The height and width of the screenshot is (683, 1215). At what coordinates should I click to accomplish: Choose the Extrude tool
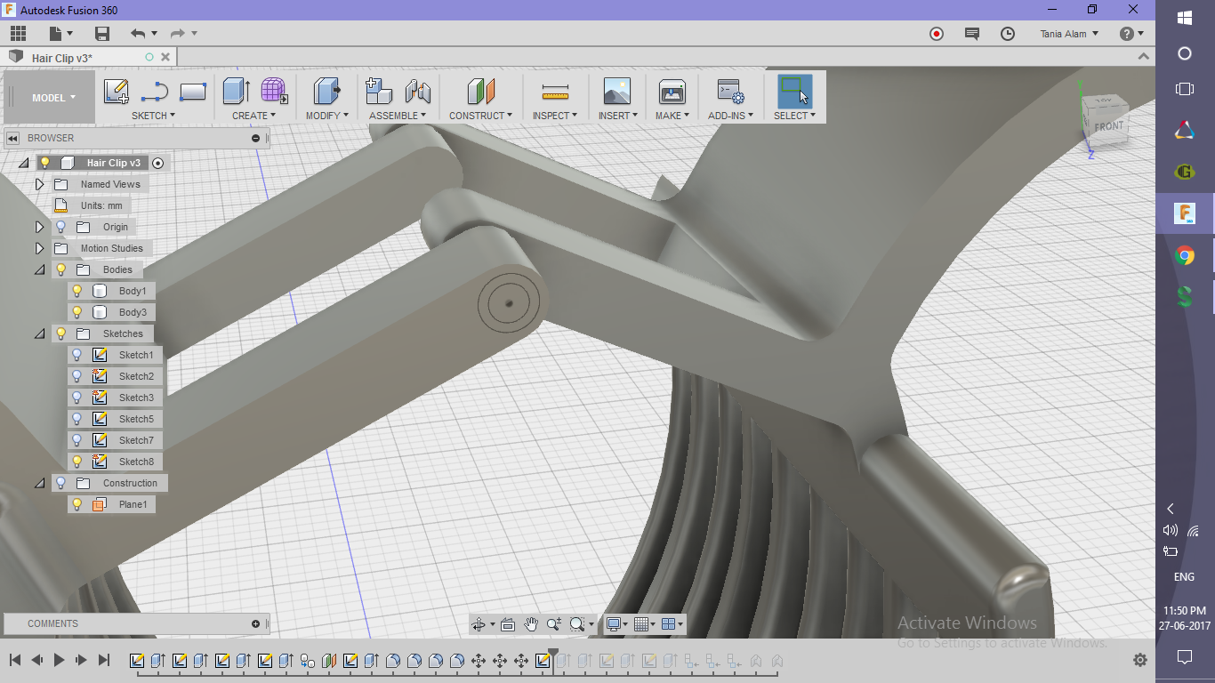click(236, 91)
